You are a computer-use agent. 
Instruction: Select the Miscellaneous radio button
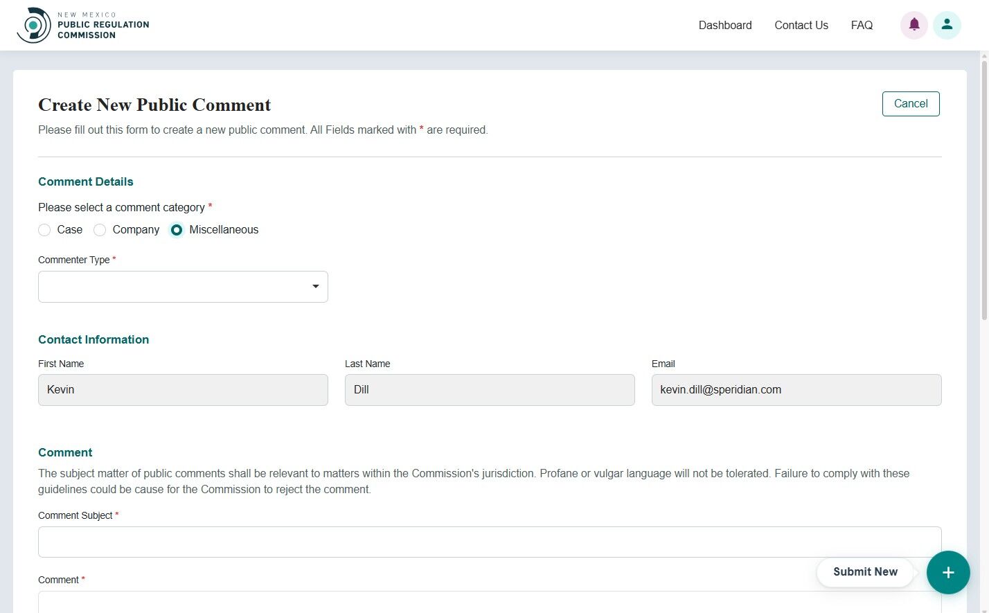point(177,230)
